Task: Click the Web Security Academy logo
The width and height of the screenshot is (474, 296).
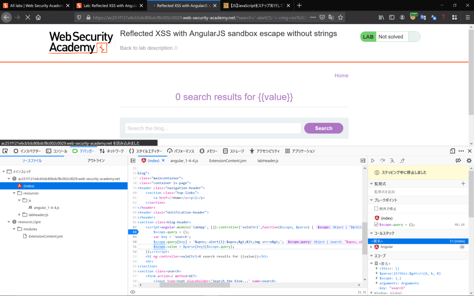Action: tap(81, 43)
